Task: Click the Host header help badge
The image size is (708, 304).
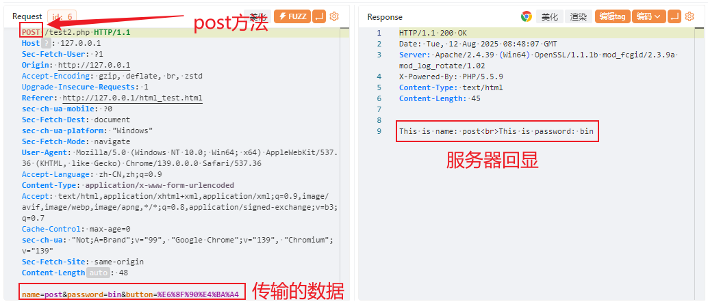Action: pyautogui.click(x=46, y=44)
